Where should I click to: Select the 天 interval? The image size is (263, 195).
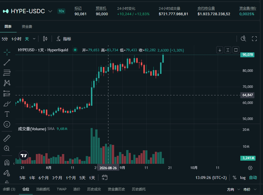pyautogui.click(x=27, y=39)
